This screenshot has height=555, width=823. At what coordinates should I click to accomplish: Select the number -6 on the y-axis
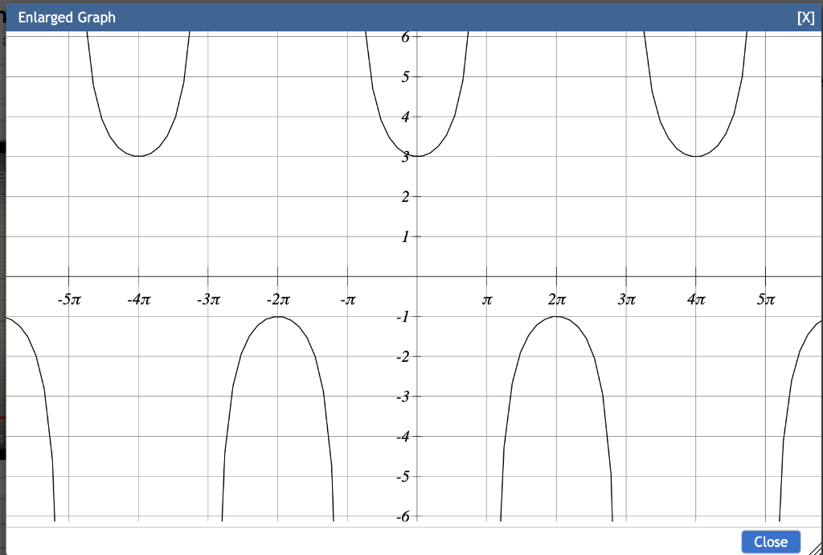coord(401,517)
